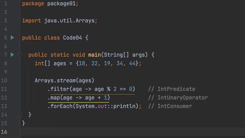This screenshot has width=245, height=138.
Task: Click the 'out' field reference
Action: click(x=102, y=106)
